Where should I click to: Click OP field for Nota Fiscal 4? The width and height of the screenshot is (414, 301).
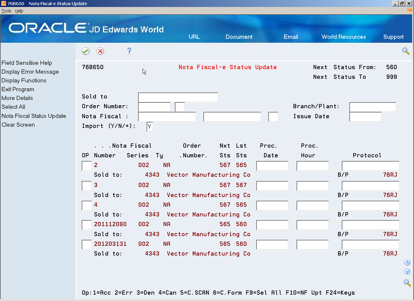[87, 206]
